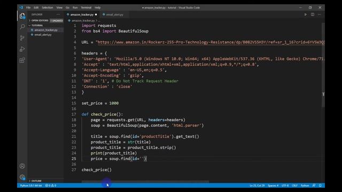Open the Explorer view in the activity bar

(x=22, y=16)
